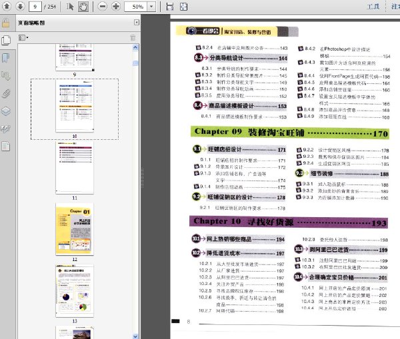Image resolution: width=400 pixels, height=339 pixels.
Task: Click section 9.2 旺铺促销区的设计 entry
Action: click(x=239, y=197)
